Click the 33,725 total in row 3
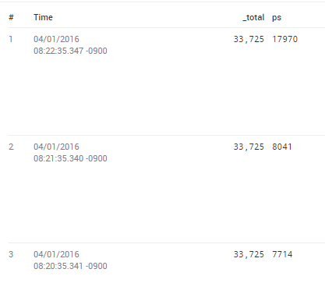 249,254
